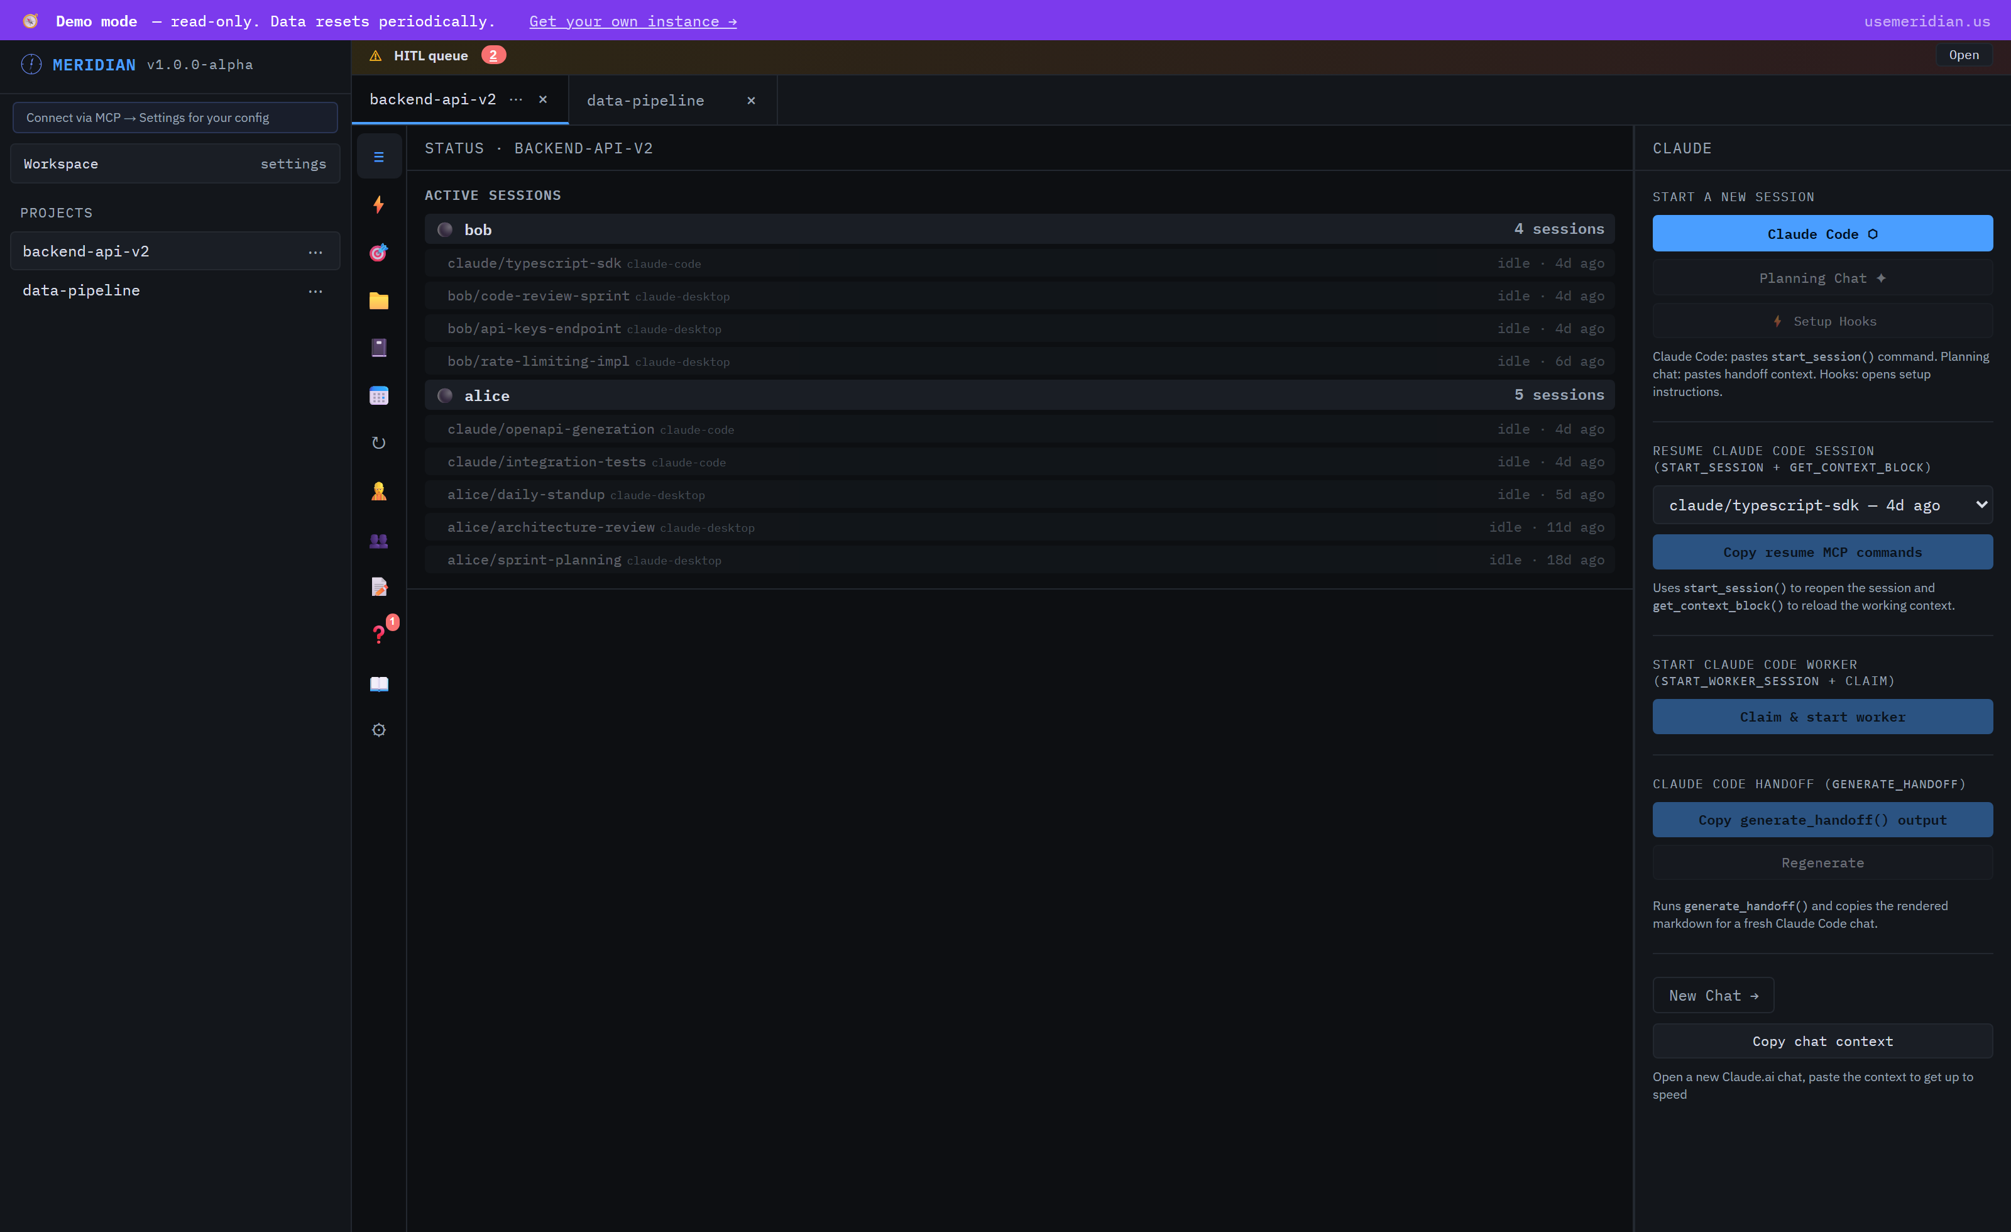This screenshot has width=2011, height=1232.
Task: Open the resume session dropdown claude/typescript-sdk
Action: (x=1822, y=505)
